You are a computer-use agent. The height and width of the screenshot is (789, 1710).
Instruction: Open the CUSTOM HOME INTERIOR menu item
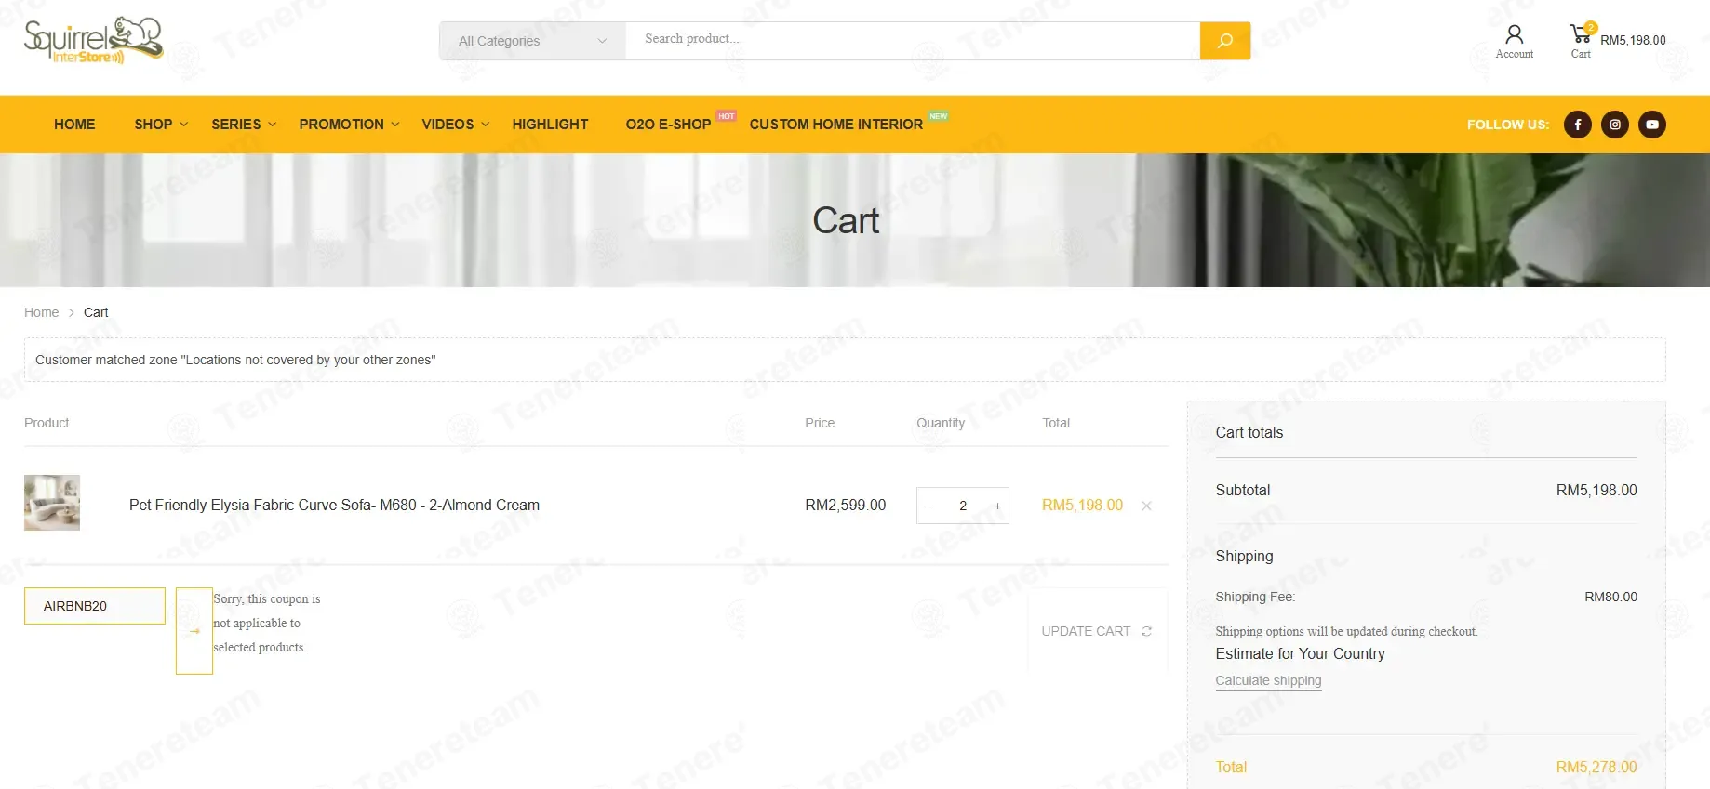pyautogui.click(x=835, y=125)
